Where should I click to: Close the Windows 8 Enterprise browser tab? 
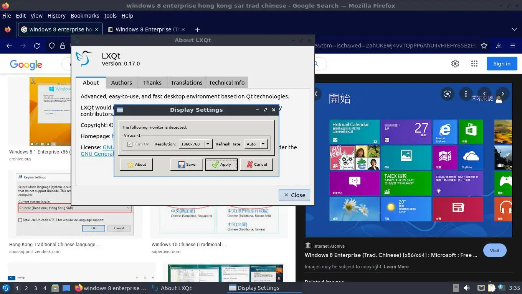point(183,29)
